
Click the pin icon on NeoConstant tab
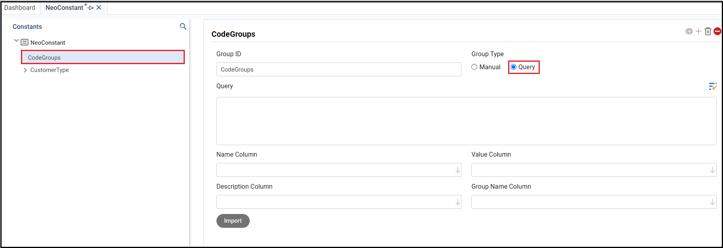pyautogui.click(x=91, y=8)
